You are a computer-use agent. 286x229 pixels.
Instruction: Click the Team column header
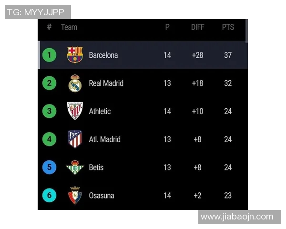(x=69, y=27)
